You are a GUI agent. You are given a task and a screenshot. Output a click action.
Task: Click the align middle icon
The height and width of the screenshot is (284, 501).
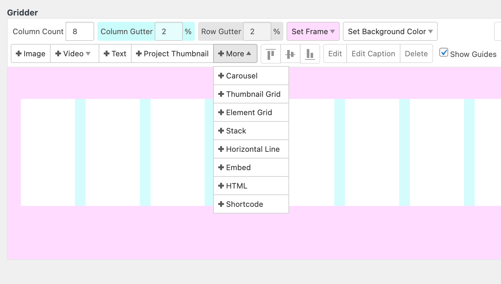click(290, 54)
